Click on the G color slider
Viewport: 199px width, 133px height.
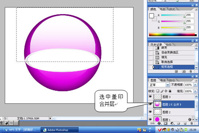(x=173, y=21)
